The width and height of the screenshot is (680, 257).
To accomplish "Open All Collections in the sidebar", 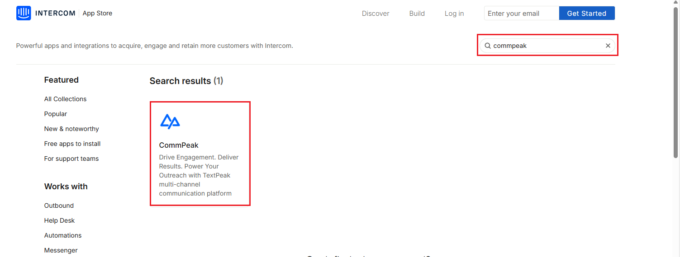I will tap(65, 99).
